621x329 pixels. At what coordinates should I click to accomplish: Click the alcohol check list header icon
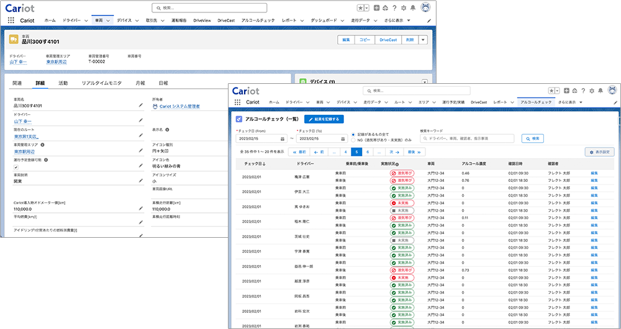pyautogui.click(x=239, y=119)
